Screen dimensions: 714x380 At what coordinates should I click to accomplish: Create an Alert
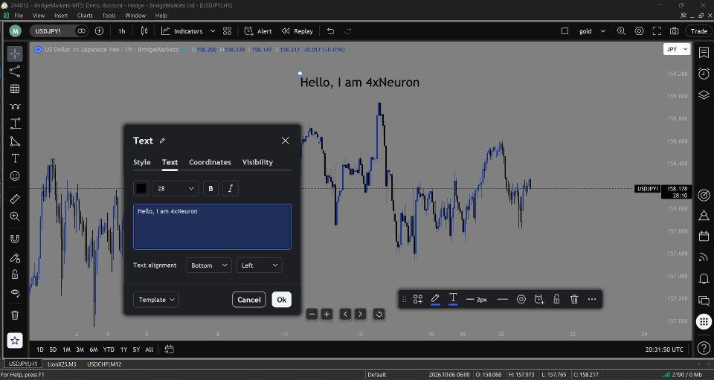[258, 31]
